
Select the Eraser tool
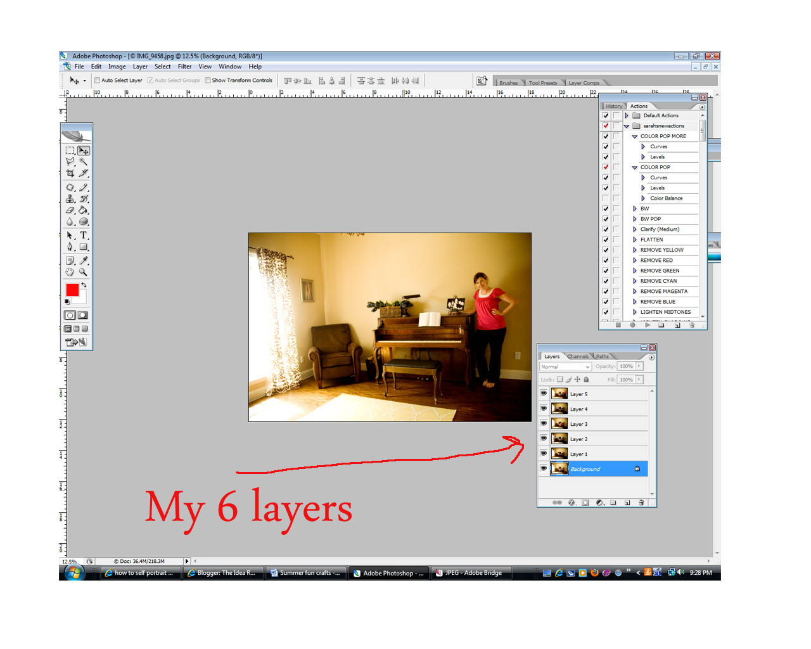tap(70, 210)
